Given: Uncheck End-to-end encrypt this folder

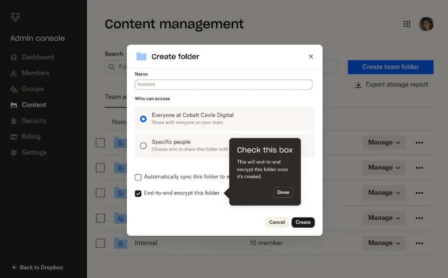Looking at the screenshot, I should pyautogui.click(x=138, y=194).
